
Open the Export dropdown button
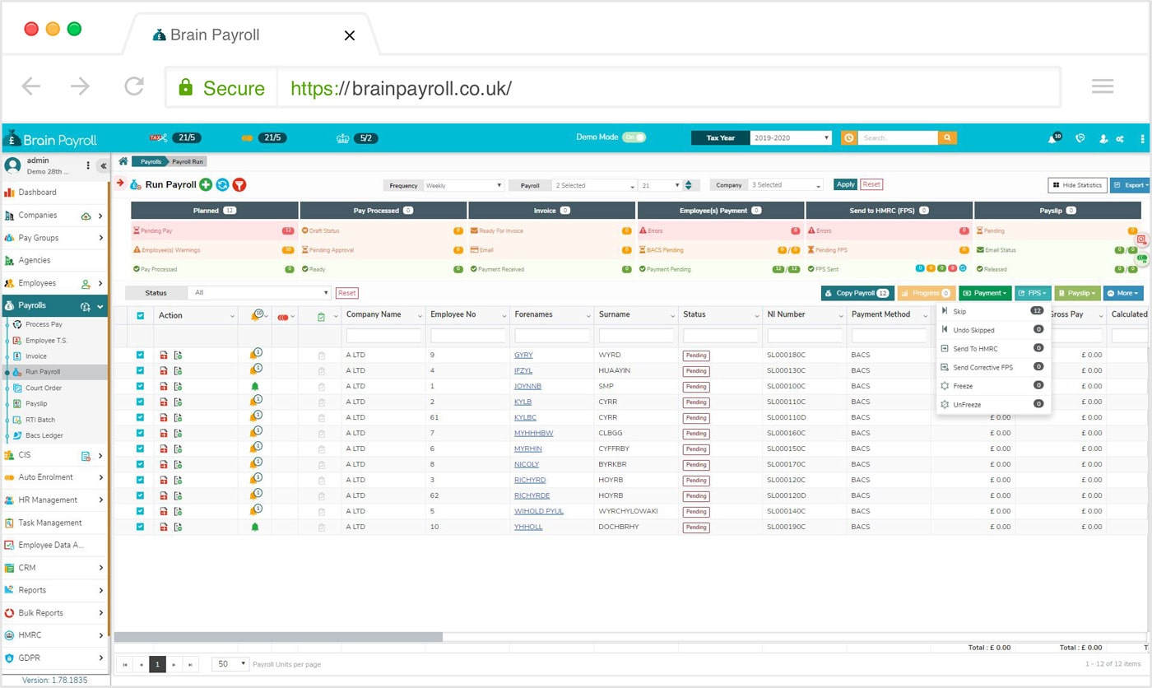[x=1130, y=185]
